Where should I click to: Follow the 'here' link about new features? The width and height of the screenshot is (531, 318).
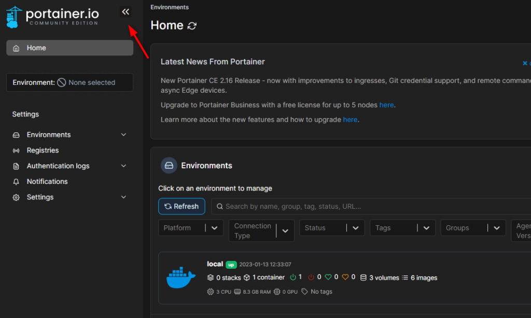coord(350,120)
